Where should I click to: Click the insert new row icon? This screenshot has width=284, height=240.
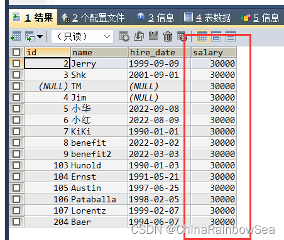coord(124,36)
